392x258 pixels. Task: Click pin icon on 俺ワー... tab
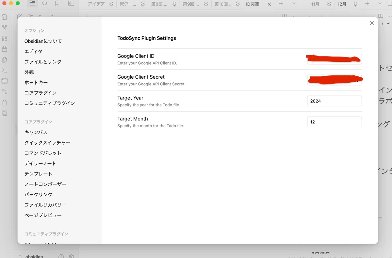point(143,4)
